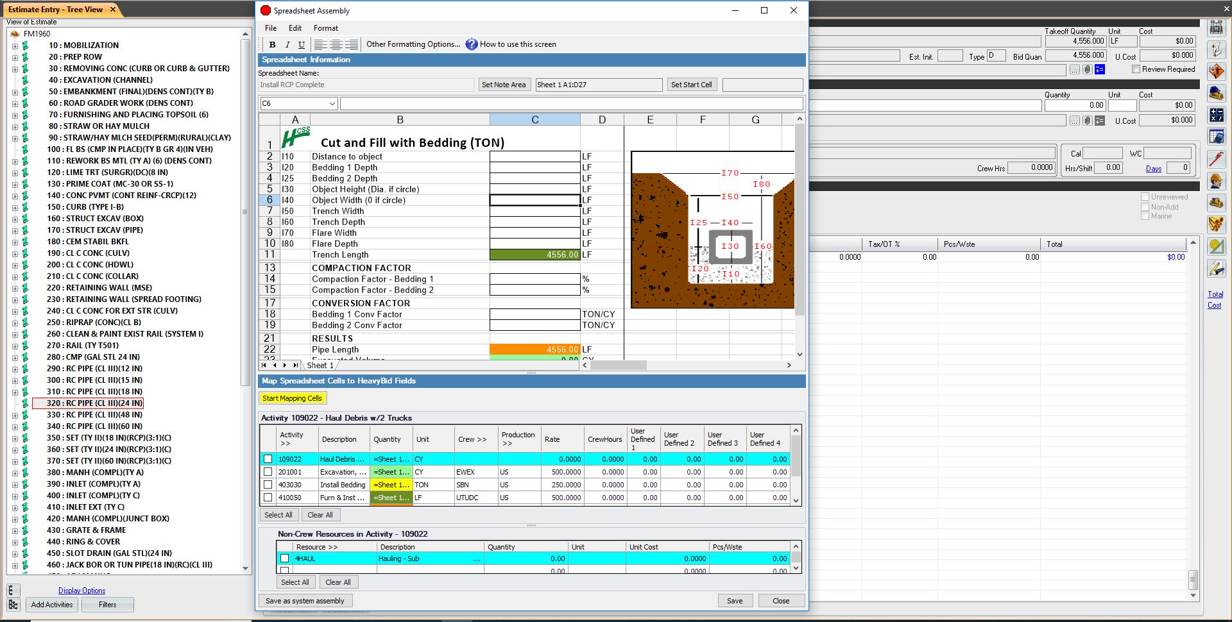Click Start Mapping Cells button

coord(292,398)
